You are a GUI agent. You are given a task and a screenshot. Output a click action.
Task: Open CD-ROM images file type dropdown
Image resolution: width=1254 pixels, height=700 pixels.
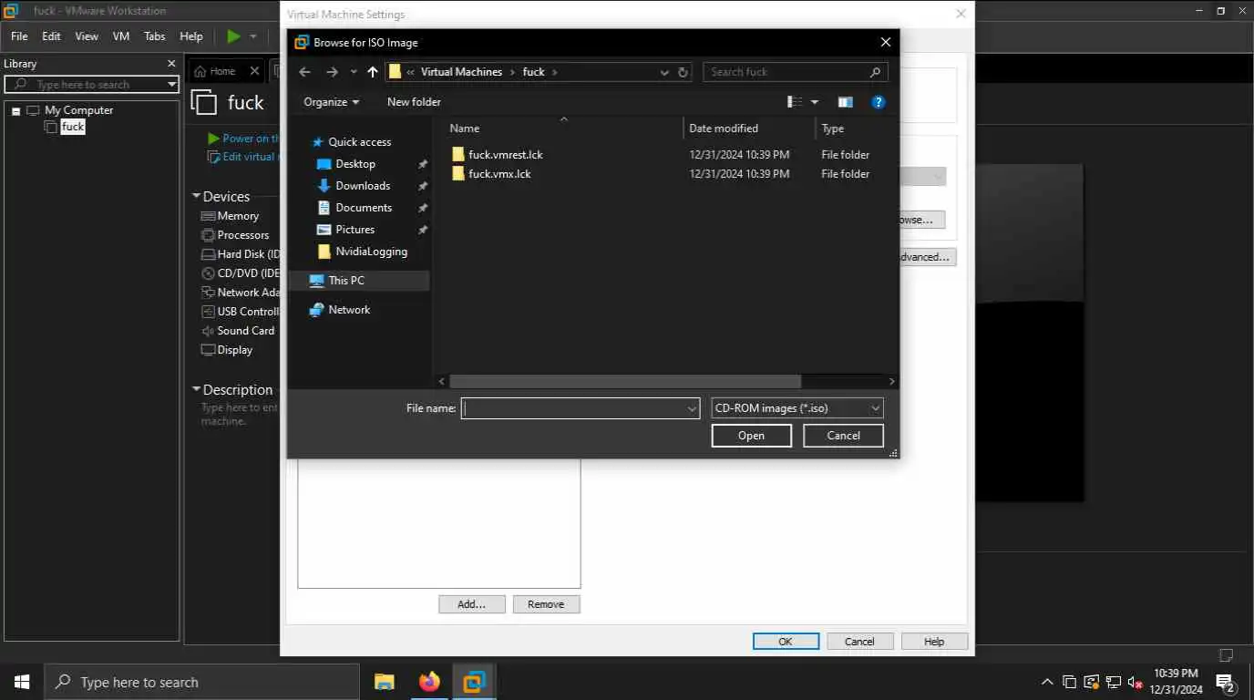pyautogui.click(x=797, y=408)
